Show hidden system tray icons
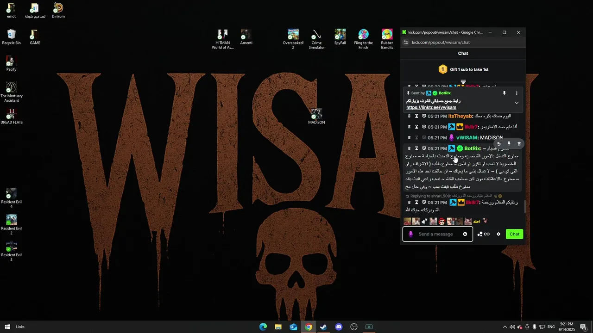Screen dimensions: 593x333 [x=505, y=327]
